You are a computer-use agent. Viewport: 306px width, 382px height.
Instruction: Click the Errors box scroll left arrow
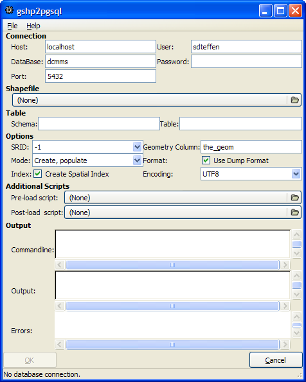click(x=60, y=344)
